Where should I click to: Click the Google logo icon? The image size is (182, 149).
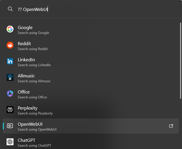click(10, 29)
